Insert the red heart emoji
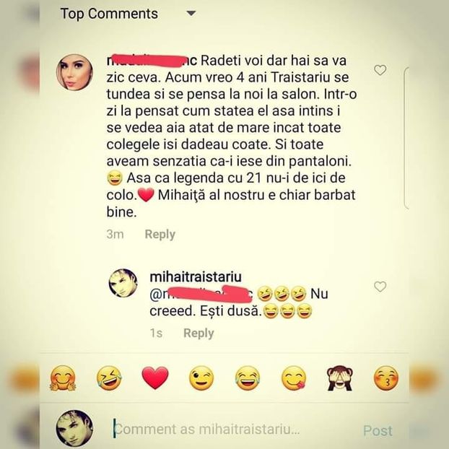Viewport: 449px width, 449px height. point(155,378)
